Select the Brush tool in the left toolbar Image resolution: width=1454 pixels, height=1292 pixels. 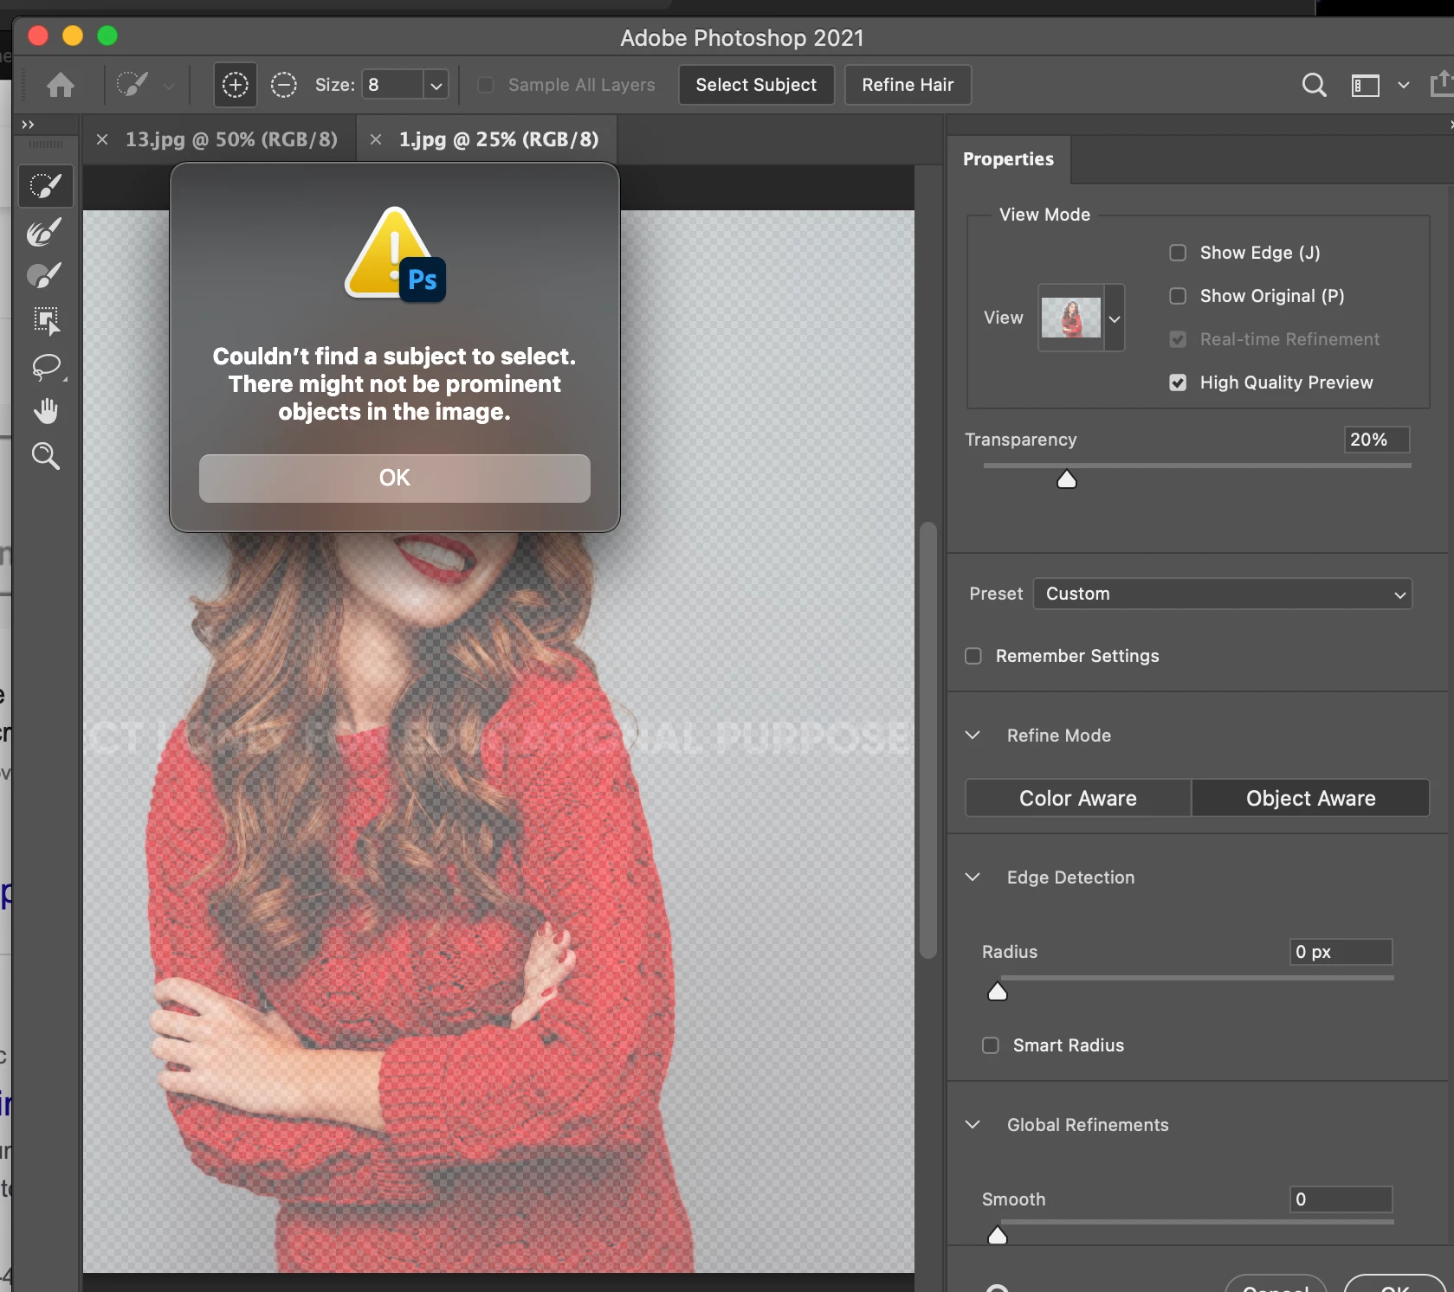point(45,276)
